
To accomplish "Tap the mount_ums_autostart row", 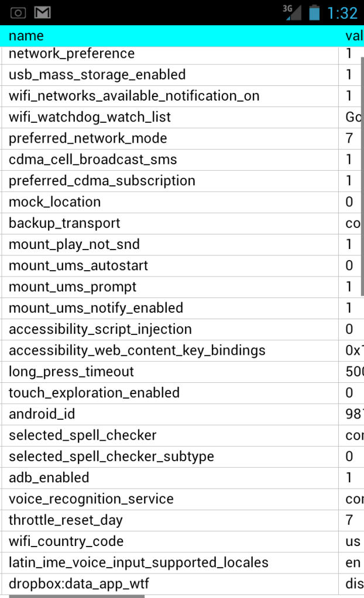I will click(x=78, y=266).
